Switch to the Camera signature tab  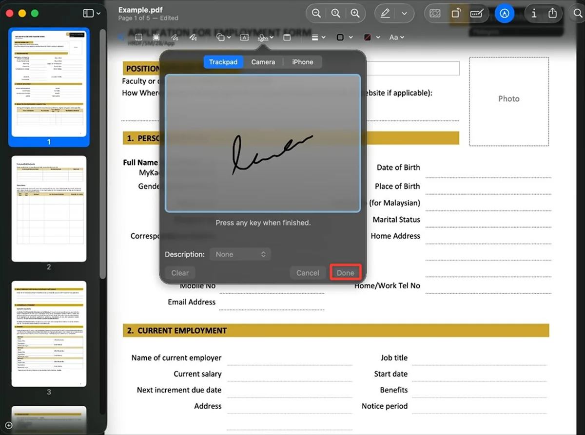click(x=263, y=62)
